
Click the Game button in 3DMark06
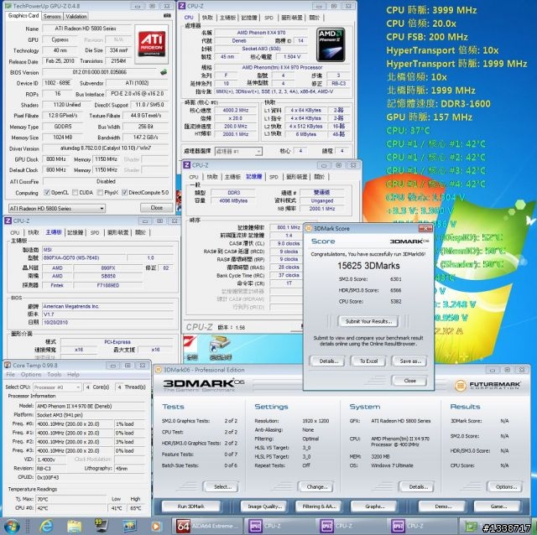(498, 506)
